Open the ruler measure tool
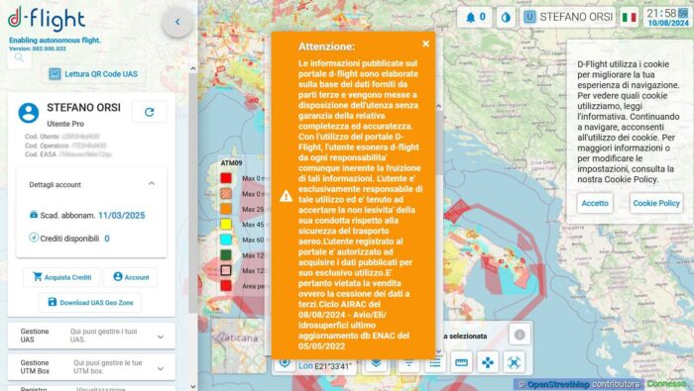 click(x=461, y=362)
